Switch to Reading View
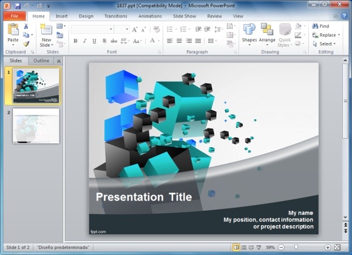 tap(251, 247)
